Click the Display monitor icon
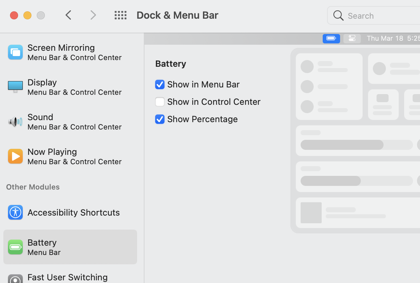Viewport: 420px width, 283px height. coord(15,87)
